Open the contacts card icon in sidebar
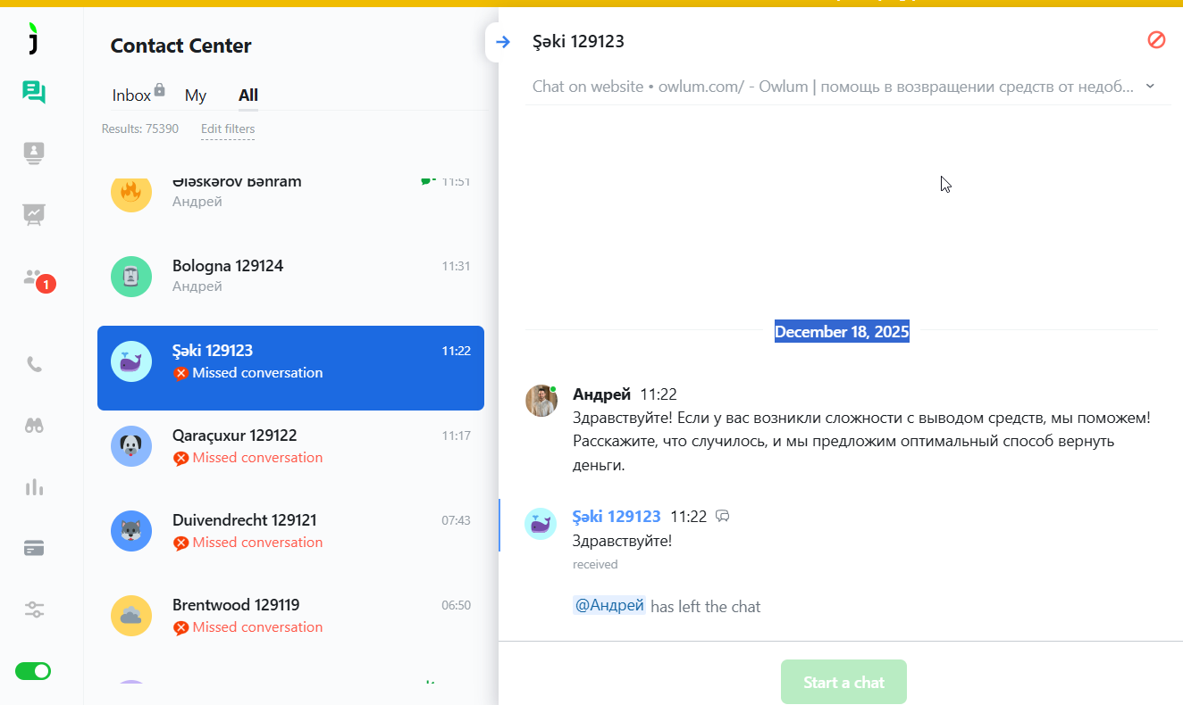This screenshot has width=1183, height=705. click(34, 153)
